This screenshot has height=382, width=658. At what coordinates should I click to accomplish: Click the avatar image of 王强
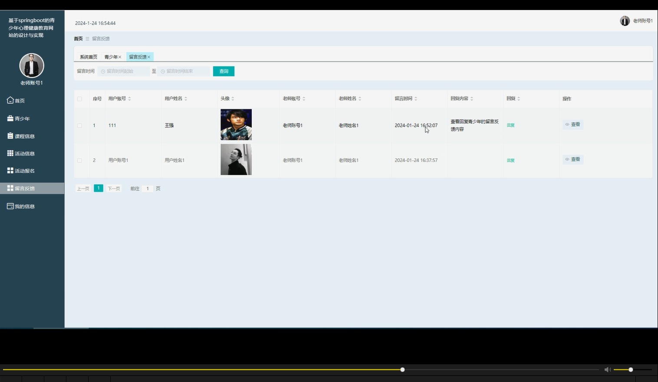(236, 125)
